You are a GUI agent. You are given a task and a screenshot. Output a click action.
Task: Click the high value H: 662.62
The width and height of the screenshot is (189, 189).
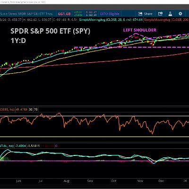30,20
